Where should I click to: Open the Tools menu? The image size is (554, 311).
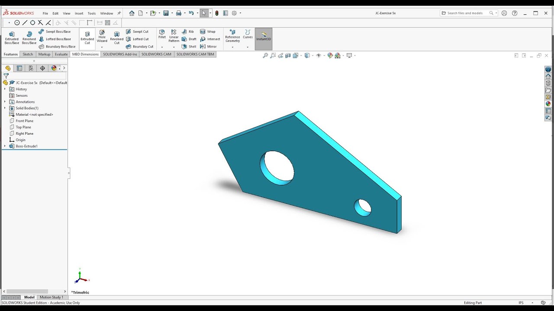92,13
